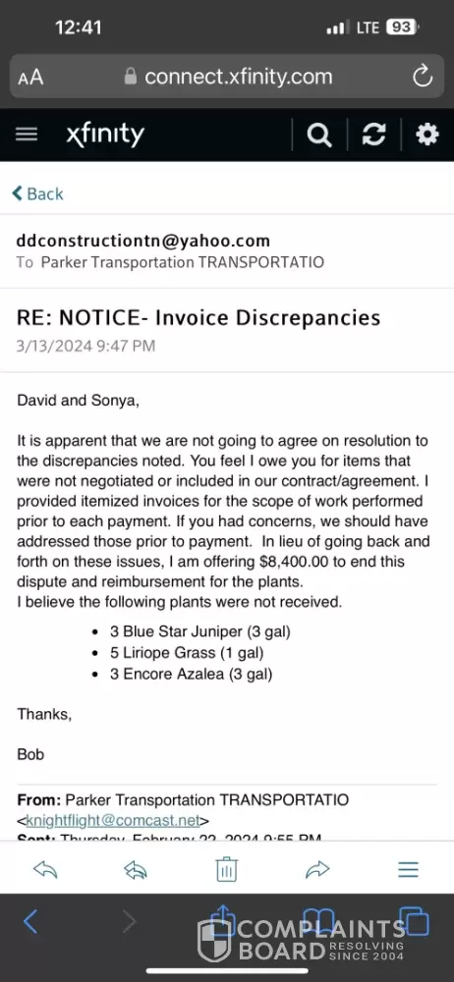The image size is (454, 982).
Task: Tap the Xfinity search magnifier icon
Action: click(319, 135)
